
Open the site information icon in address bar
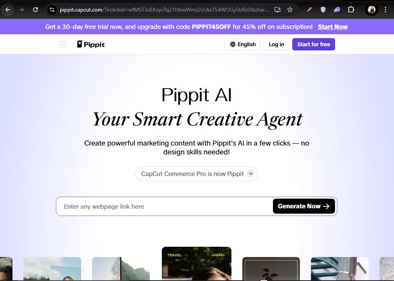point(52,10)
